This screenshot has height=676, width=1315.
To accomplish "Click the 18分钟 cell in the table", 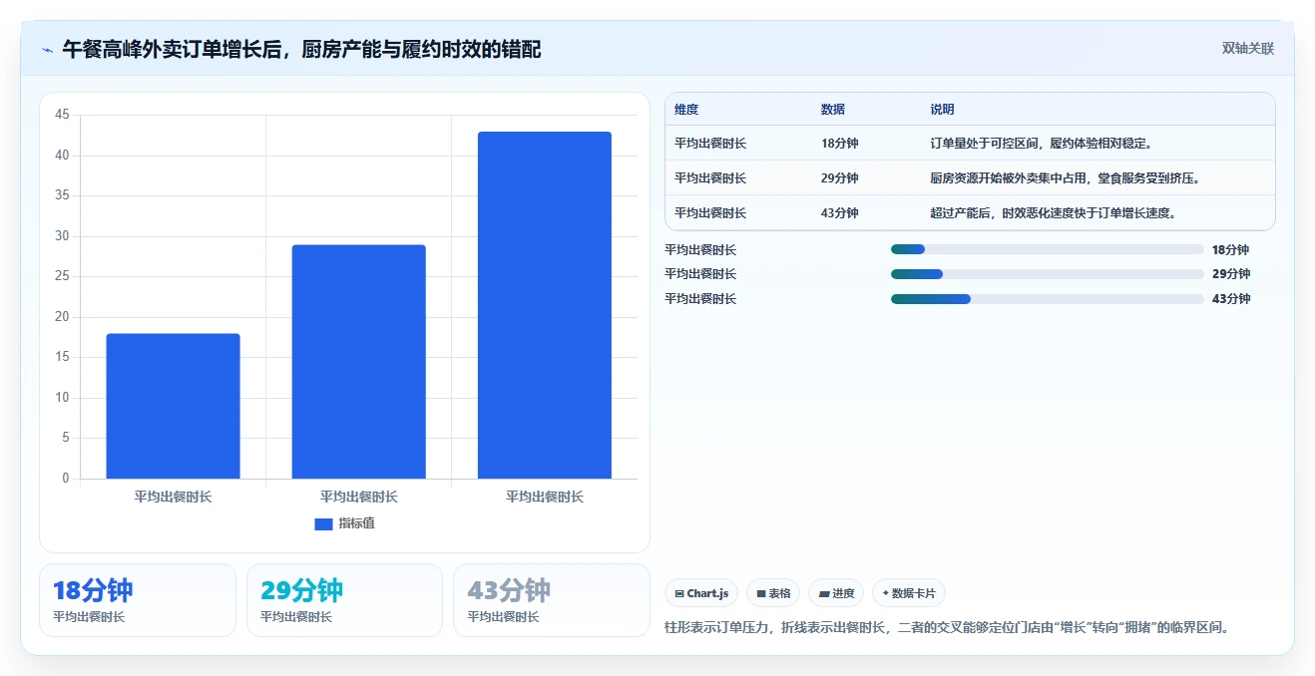I will (840, 144).
